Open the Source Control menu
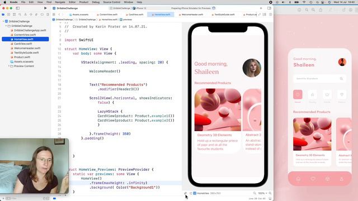The image size is (358, 201). click(112, 2)
